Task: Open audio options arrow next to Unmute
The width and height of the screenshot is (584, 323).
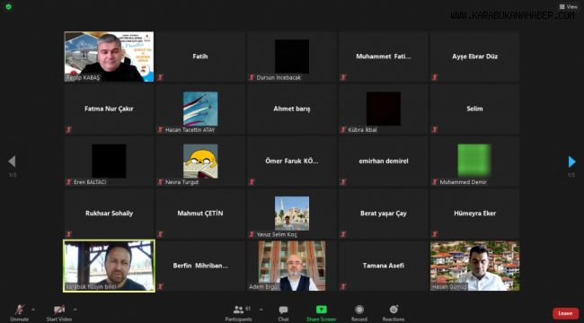Action: [x=33, y=310]
